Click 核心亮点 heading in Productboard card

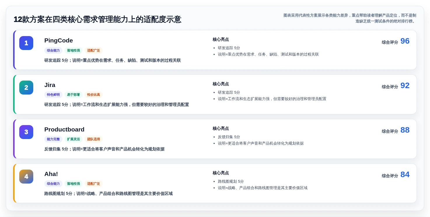click(221, 129)
